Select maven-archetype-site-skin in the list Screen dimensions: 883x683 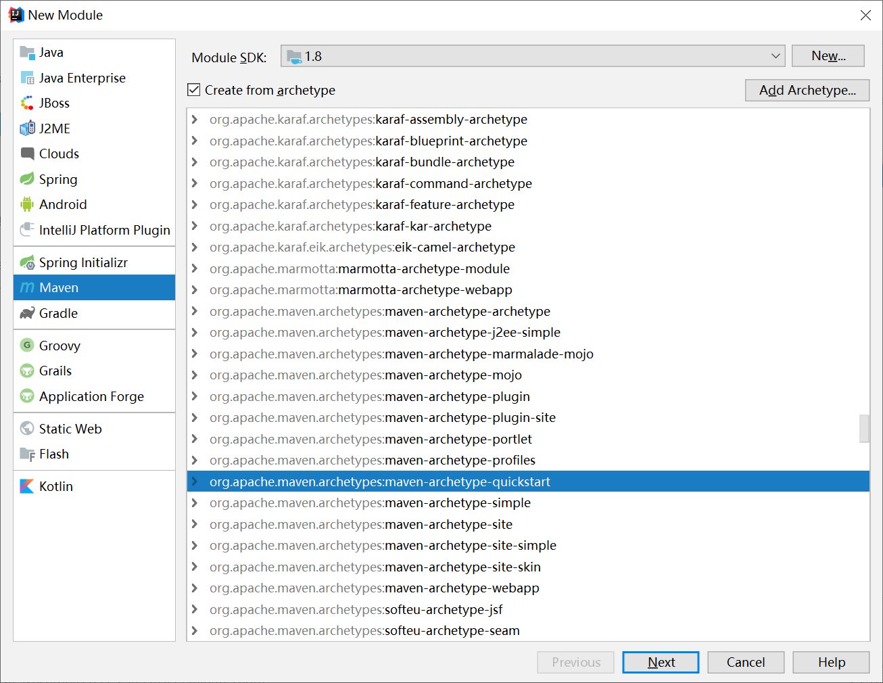pyautogui.click(x=528, y=567)
